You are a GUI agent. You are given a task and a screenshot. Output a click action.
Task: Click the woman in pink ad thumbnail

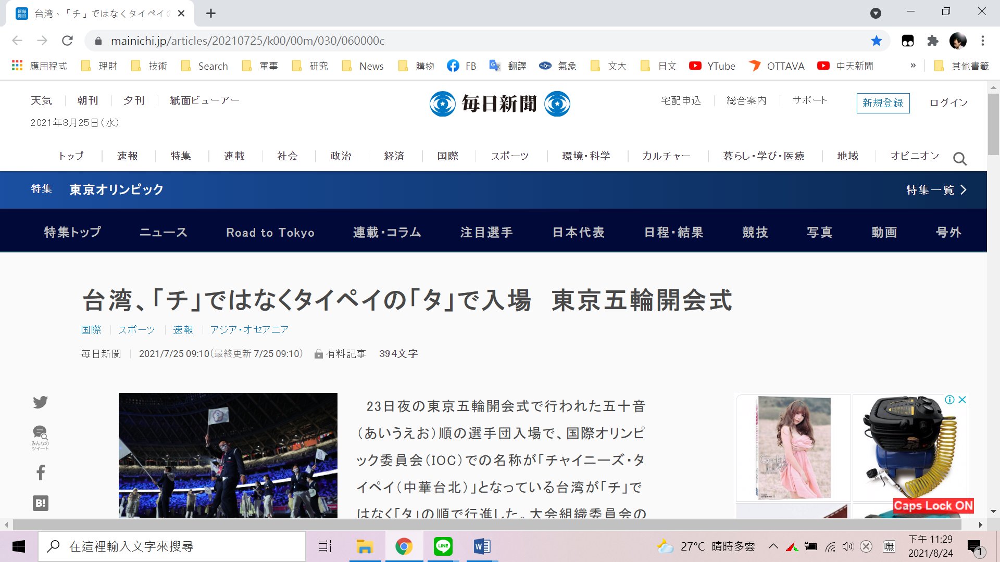click(x=793, y=448)
